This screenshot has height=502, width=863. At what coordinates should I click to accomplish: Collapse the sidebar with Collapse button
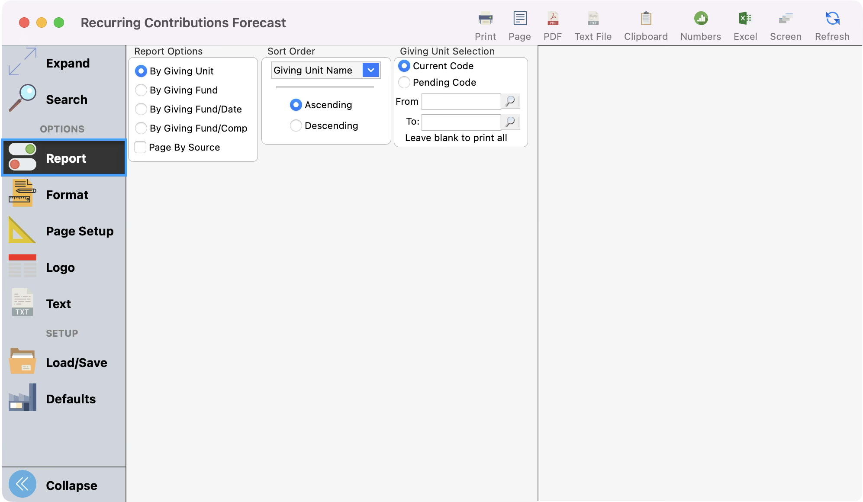64,485
